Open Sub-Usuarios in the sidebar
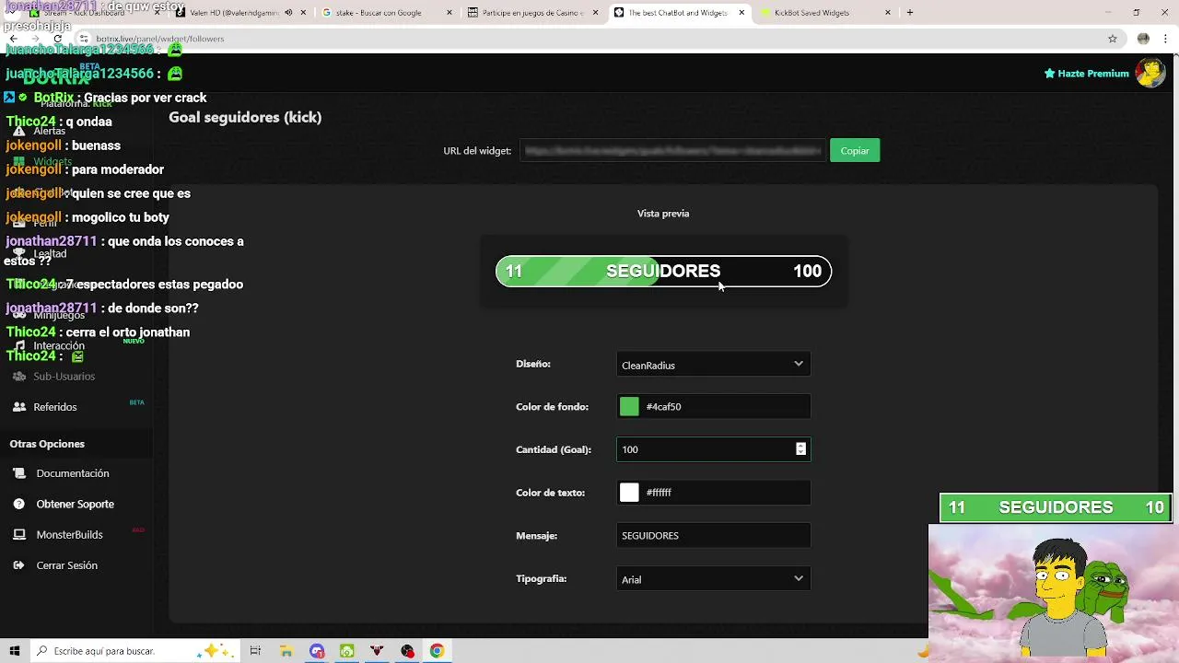The image size is (1179, 663). (x=64, y=377)
